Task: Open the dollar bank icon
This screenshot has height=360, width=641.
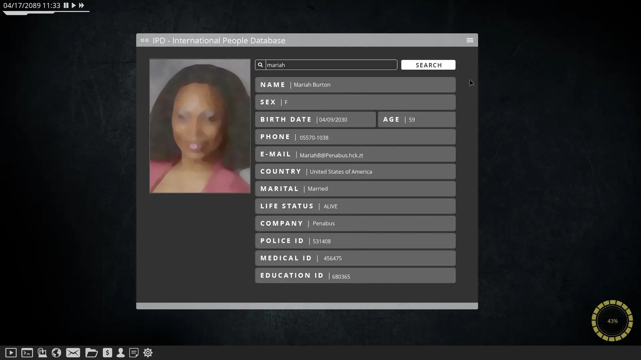Action: click(x=107, y=353)
